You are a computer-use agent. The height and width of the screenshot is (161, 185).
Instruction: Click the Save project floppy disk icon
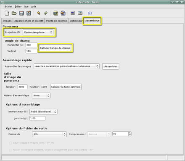21,13
